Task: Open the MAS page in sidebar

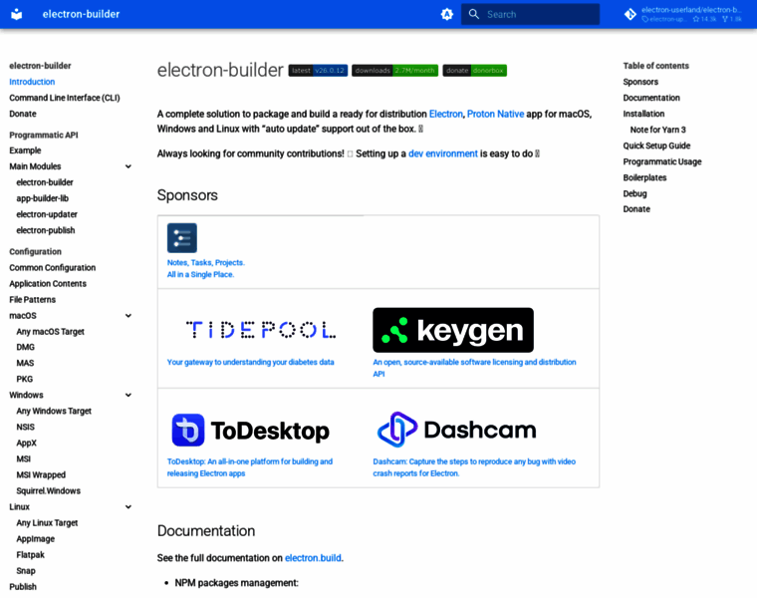Action: (x=25, y=363)
